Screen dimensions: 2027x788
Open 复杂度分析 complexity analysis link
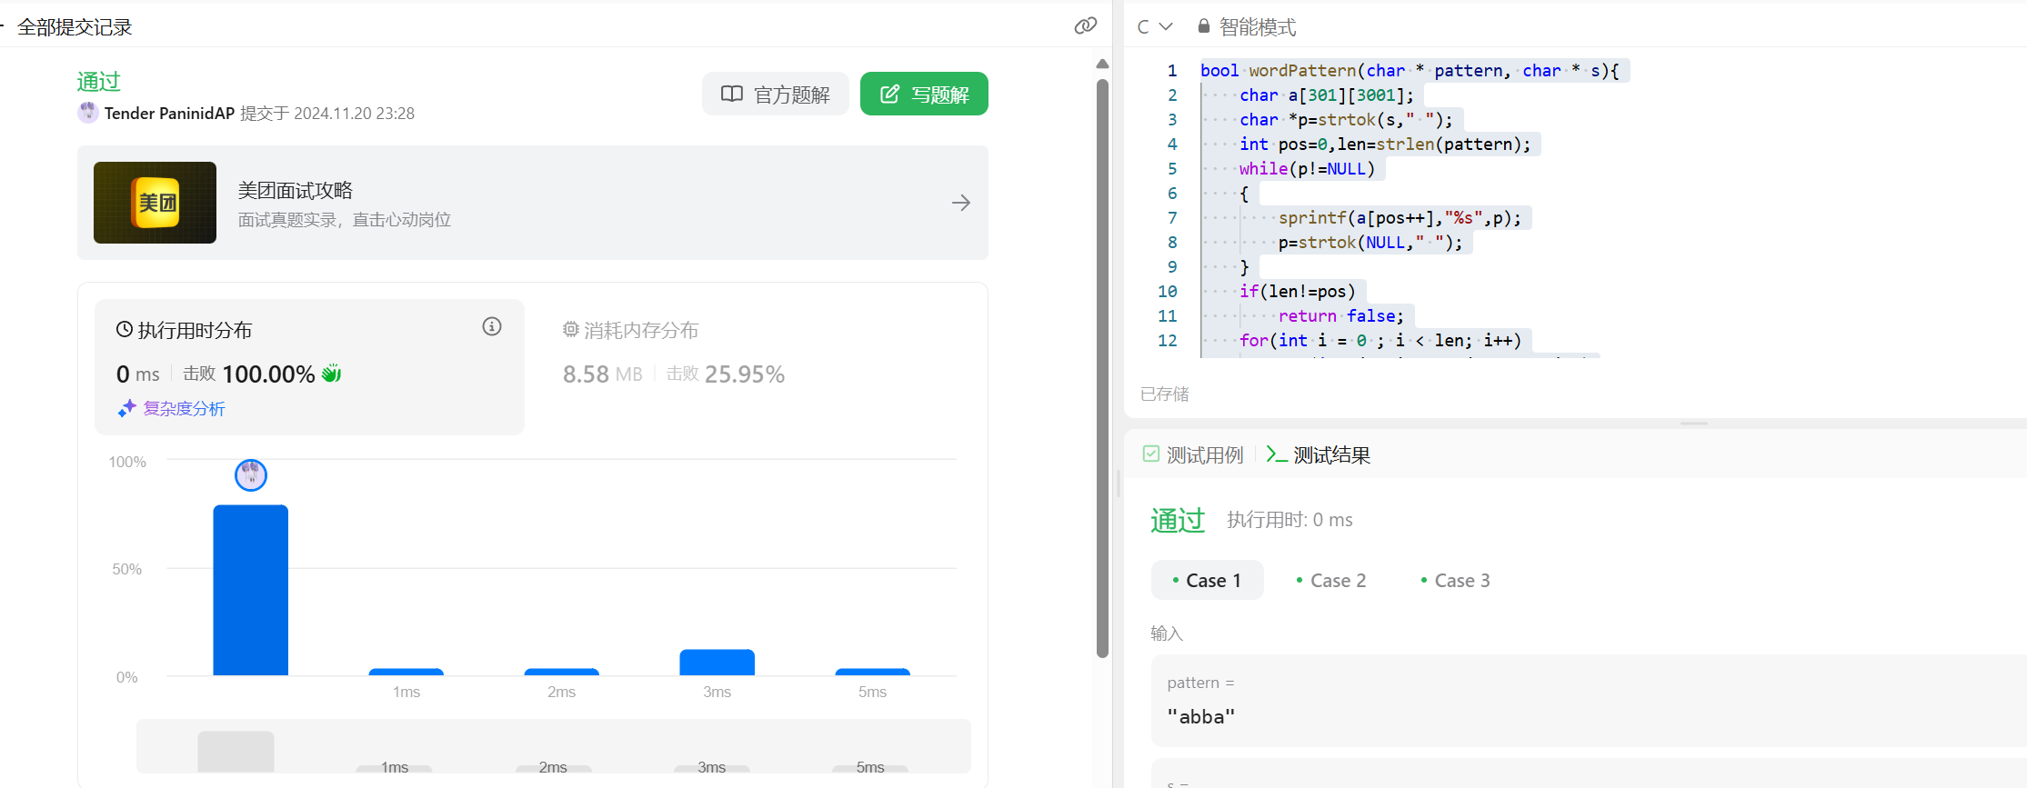(183, 409)
